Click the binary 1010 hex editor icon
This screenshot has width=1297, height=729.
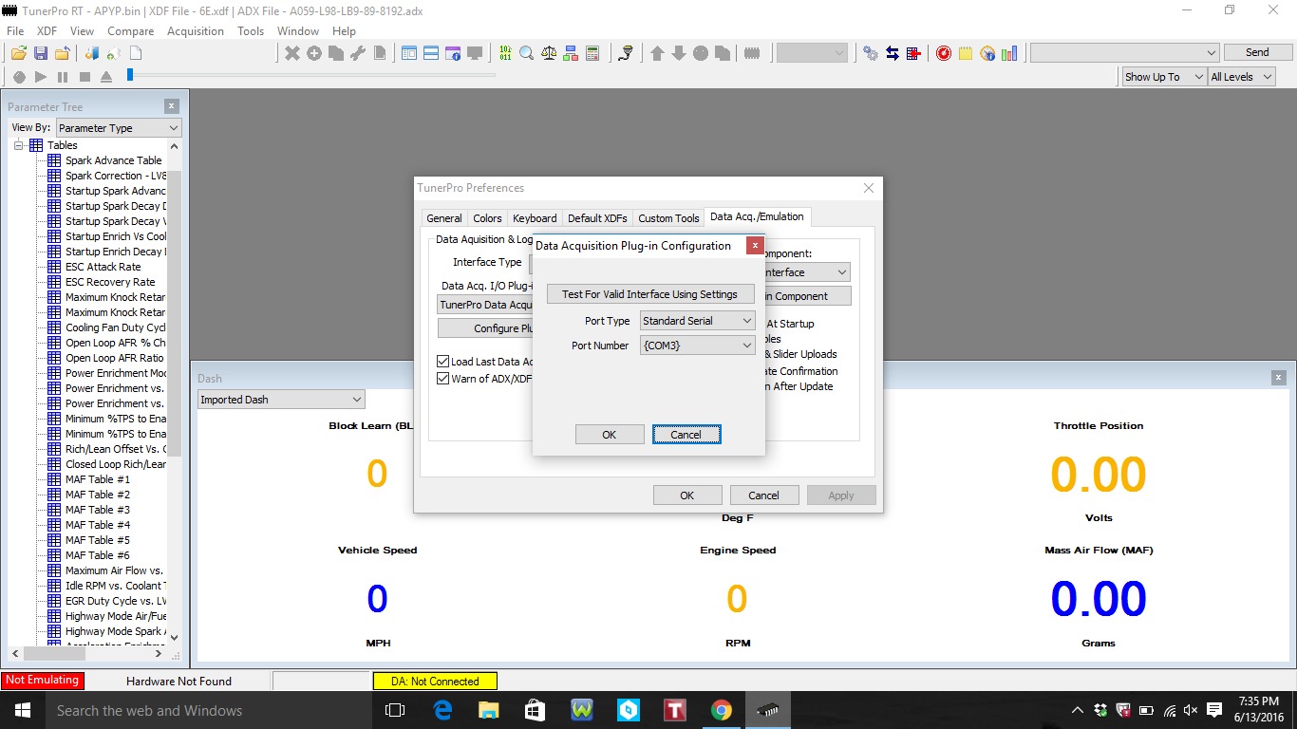(504, 53)
